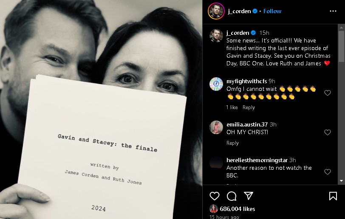Reply to emilia.austin.37 comment
Screen dimensions: 345x219
232,143
